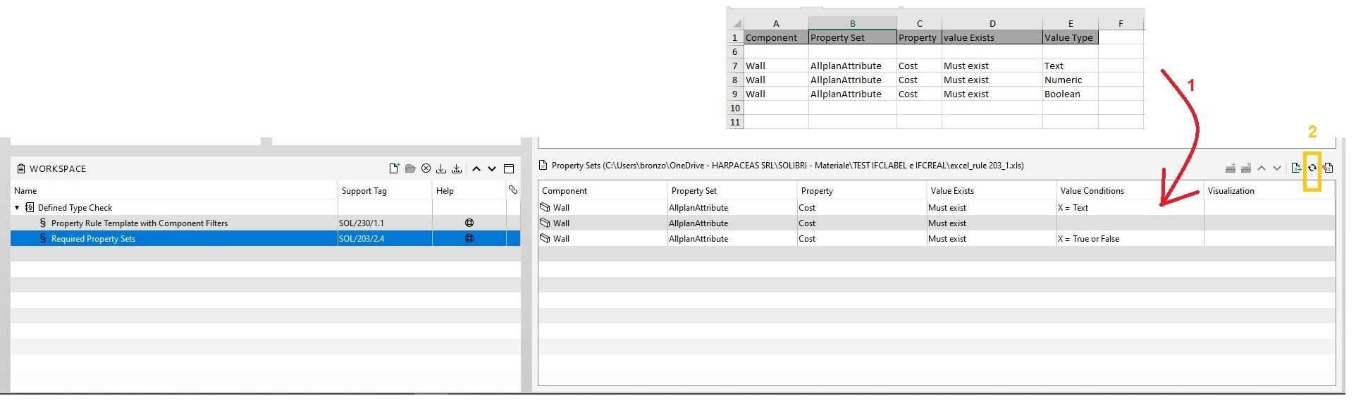Click Excel cell A9 'Wall'
This screenshot has width=1356, height=408.
777,94
